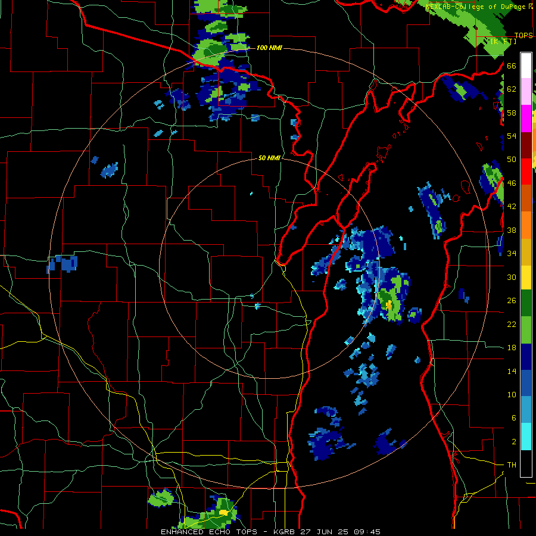Click the 18 value on the legend scale
The width and height of the screenshot is (536, 536).
(x=512, y=348)
